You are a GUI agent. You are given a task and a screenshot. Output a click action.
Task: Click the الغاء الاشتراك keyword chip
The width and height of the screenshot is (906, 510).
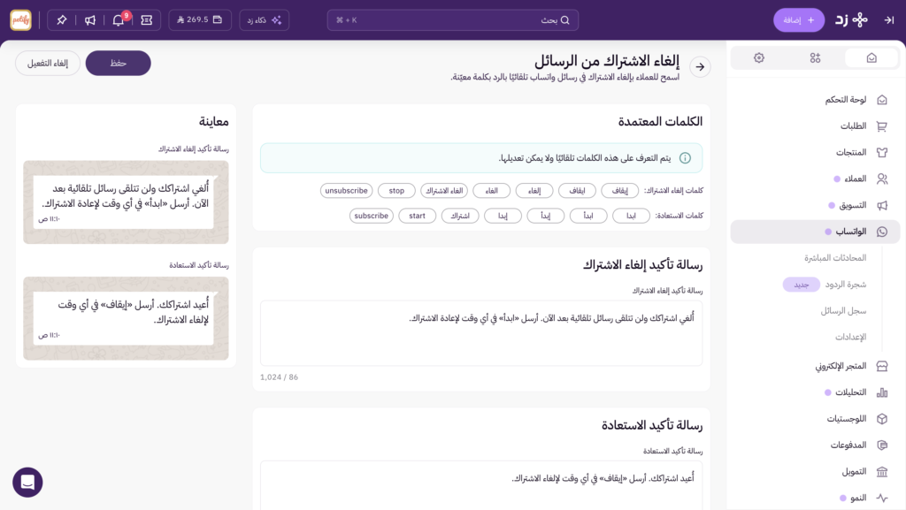click(x=444, y=190)
